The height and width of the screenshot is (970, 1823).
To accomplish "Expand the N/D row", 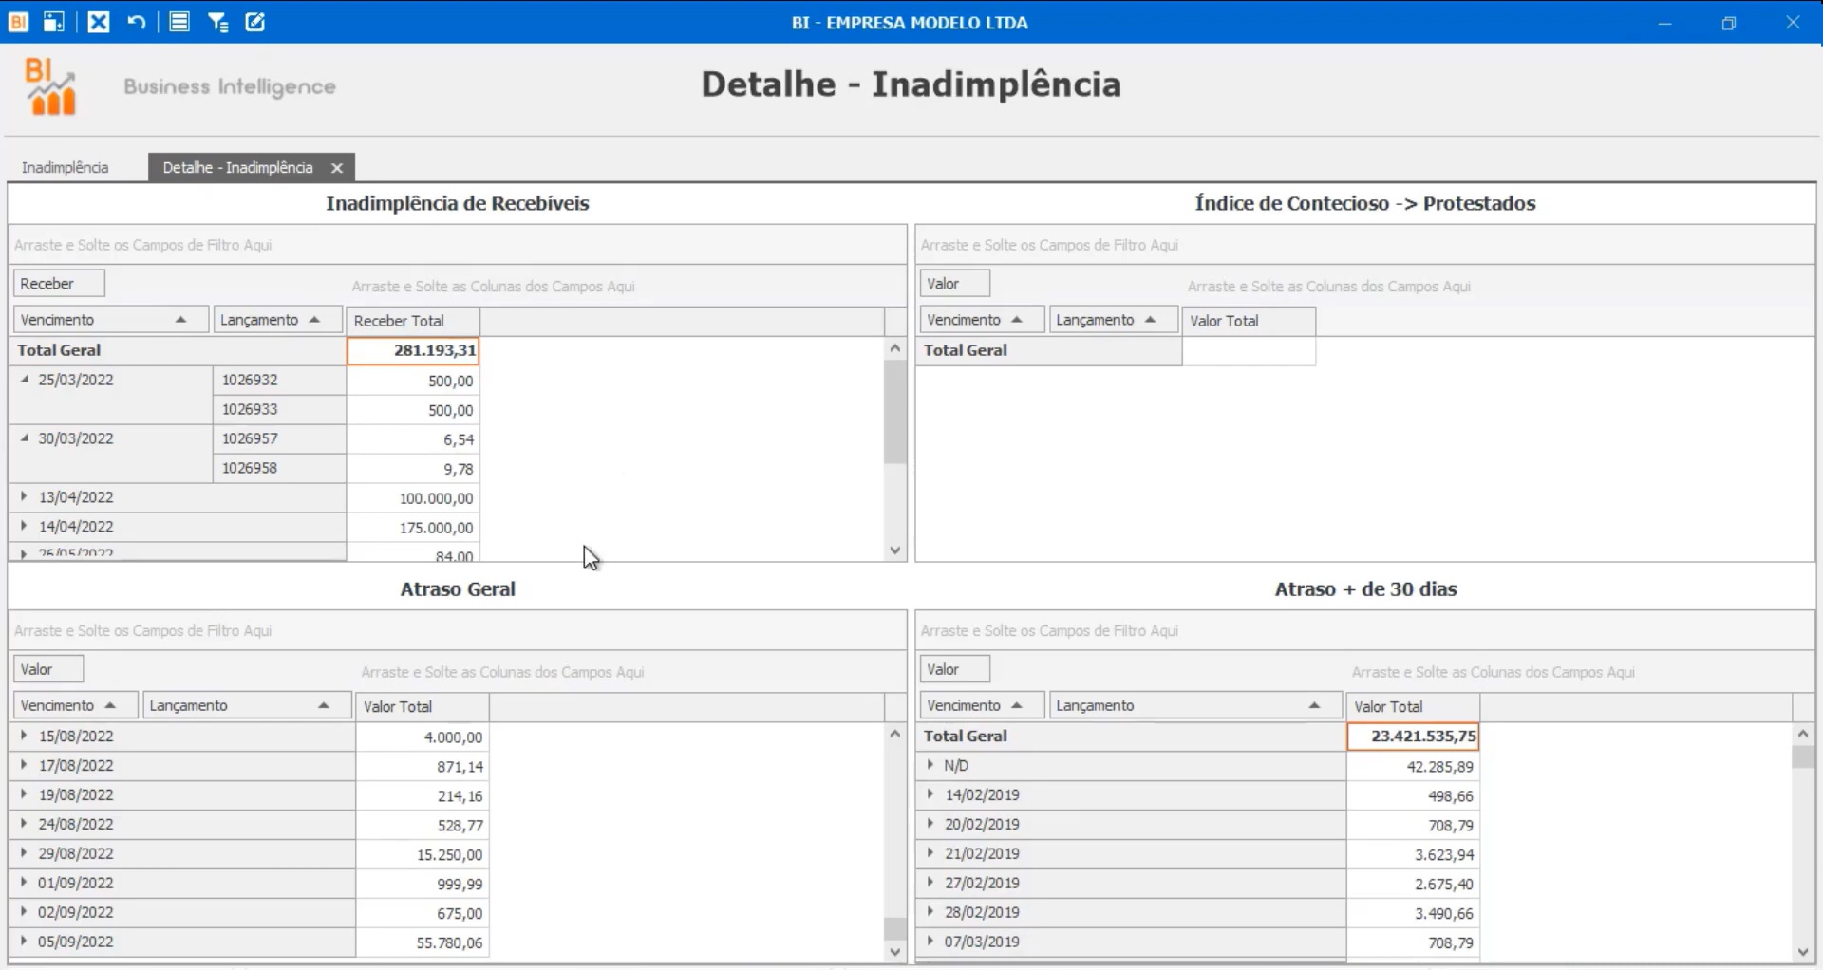I will [x=931, y=765].
